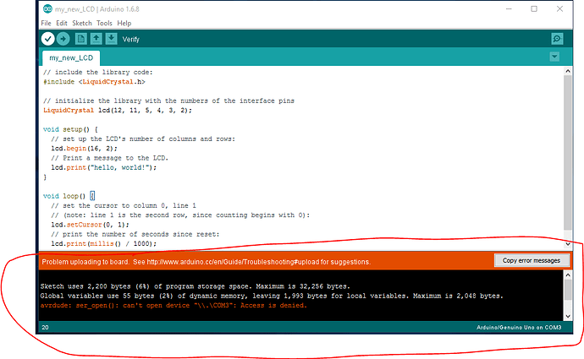
Task: Click the console scrollbar thumb
Action: pyautogui.click(x=568, y=290)
